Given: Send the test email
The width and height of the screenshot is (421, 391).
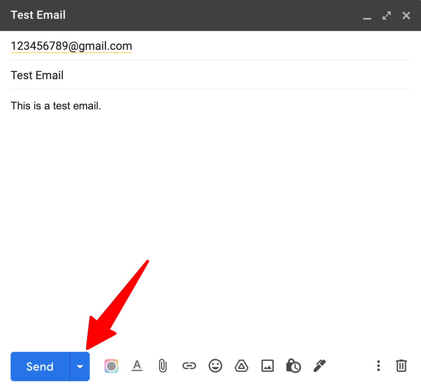Looking at the screenshot, I should (40, 366).
